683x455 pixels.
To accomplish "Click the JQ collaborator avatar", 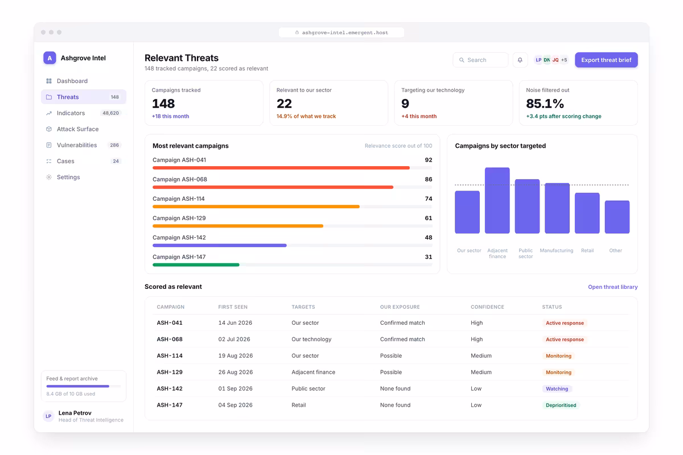I will pyautogui.click(x=556, y=60).
